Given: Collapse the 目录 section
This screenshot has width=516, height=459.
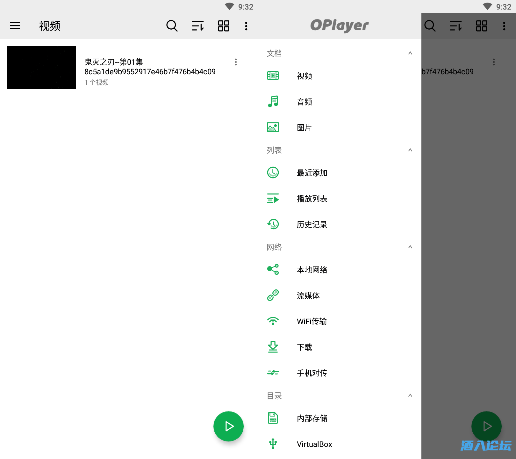Looking at the screenshot, I should pos(410,396).
